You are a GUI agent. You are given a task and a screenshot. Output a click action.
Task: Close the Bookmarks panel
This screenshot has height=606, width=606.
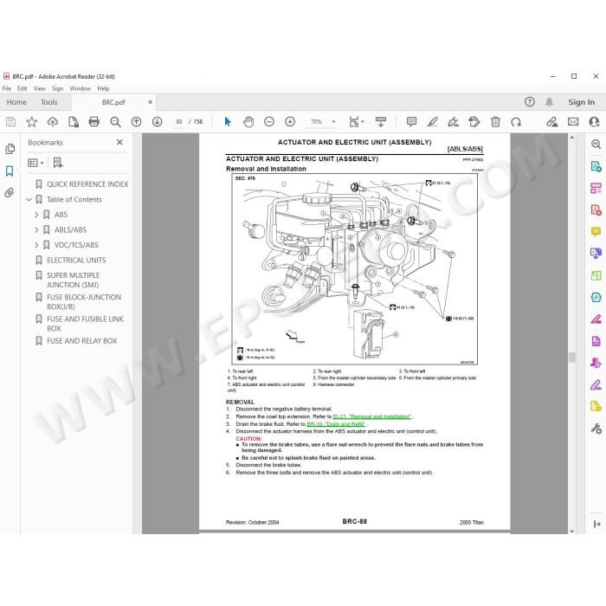[119, 142]
